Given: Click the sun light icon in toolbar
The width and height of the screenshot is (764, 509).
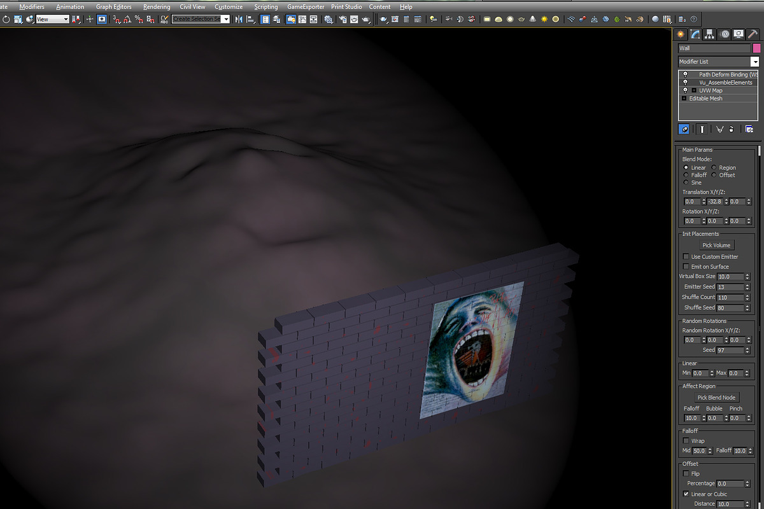Looking at the screenshot, I should 544,19.
